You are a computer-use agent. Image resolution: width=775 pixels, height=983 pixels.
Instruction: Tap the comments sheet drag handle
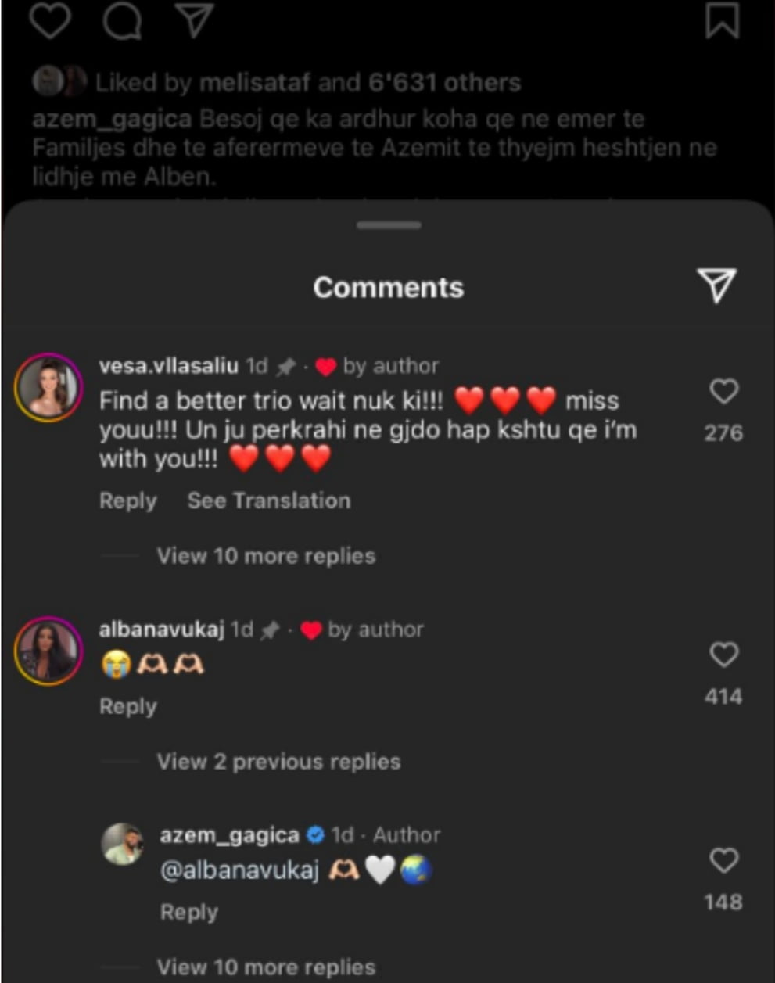[x=389, y=225]
